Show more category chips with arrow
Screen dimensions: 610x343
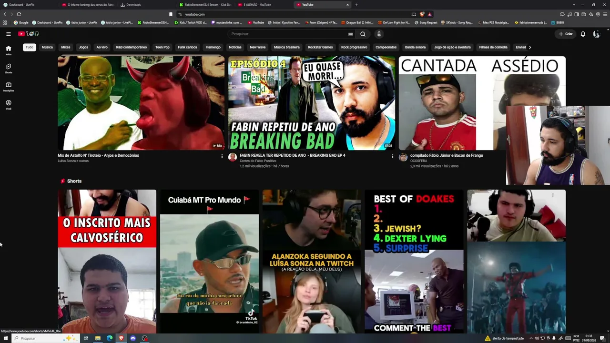529,47
